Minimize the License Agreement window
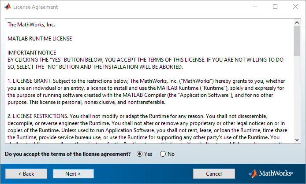306x184 pixels. tap(255, 7)
